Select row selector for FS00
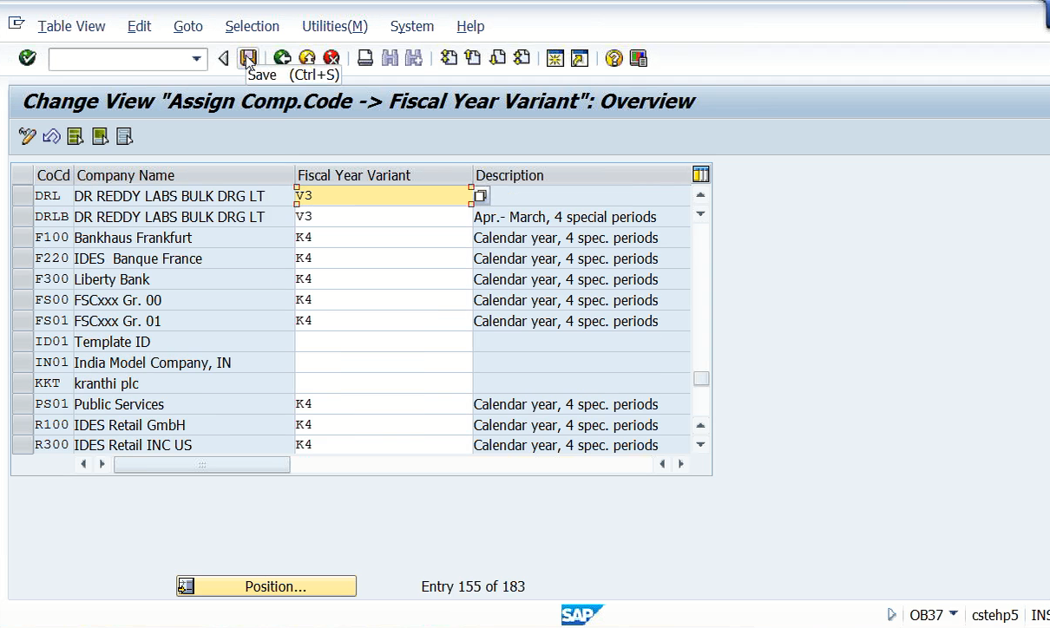 point(23,300)
